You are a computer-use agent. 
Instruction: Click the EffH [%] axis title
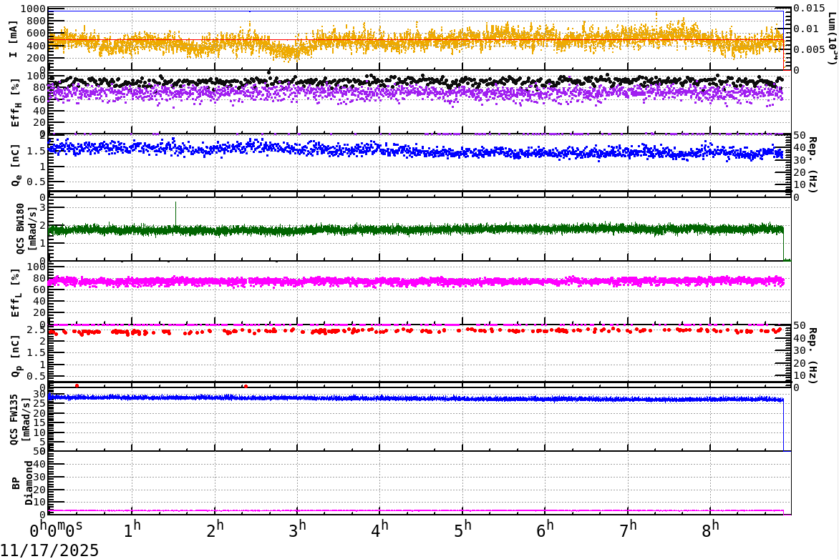tap(16, 103)
